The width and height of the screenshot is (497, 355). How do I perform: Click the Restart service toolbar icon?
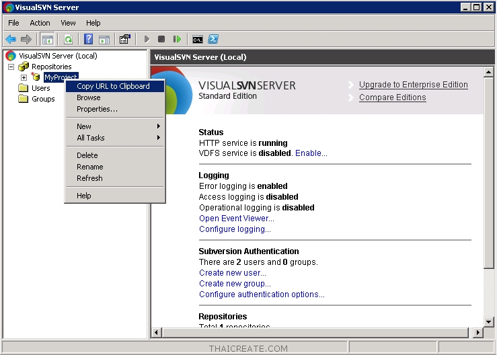[x=177, y=39]
